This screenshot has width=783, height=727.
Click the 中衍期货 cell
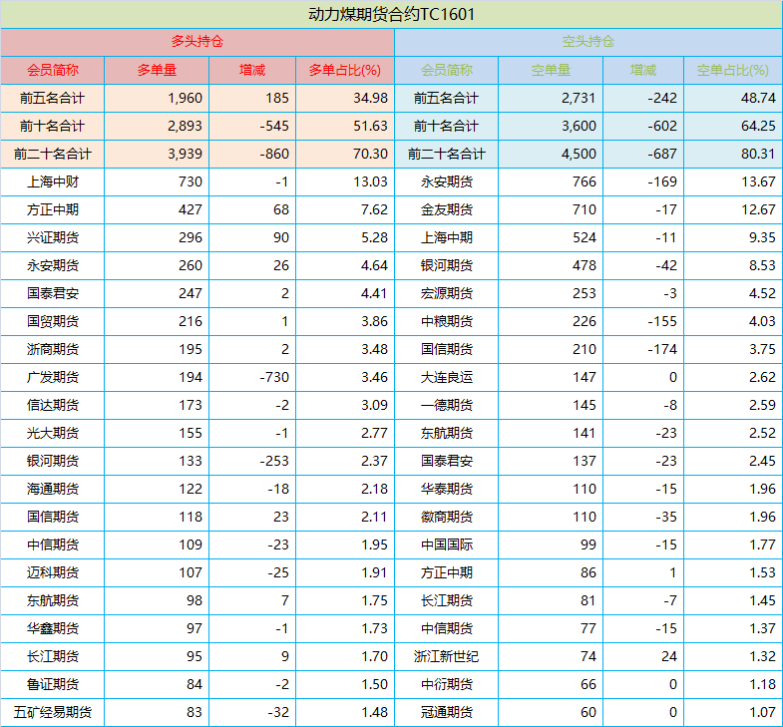(x=447, y=684)
